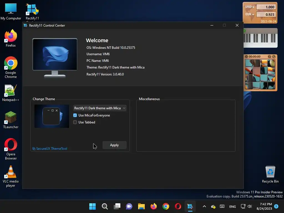Minimize the Rectify11 Control Center window
Viewport: 284px width, 213px height.
(212, 25)
